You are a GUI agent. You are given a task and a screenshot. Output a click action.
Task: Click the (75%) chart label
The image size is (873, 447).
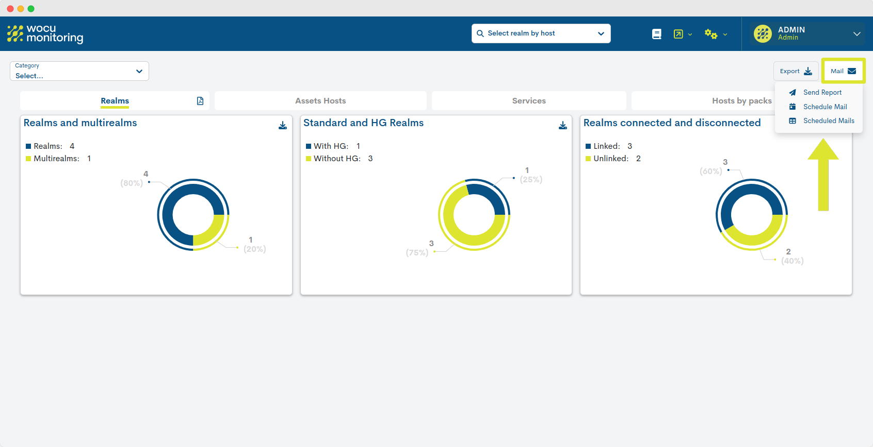pos(417,253)
